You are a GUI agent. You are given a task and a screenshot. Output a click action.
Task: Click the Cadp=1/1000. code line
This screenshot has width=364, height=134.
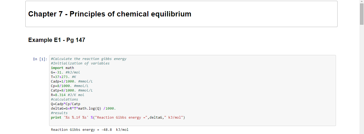point(72,81)
